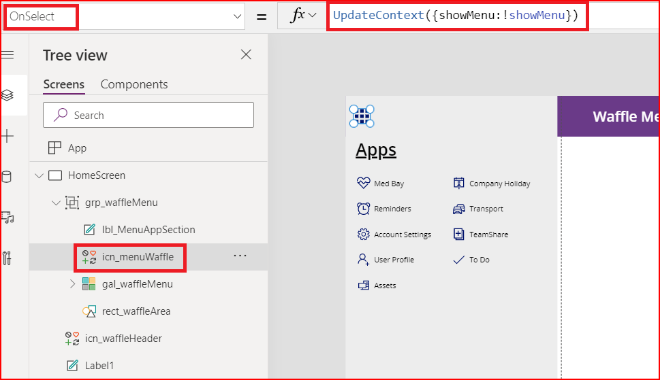Open the Data cylinder icon in sidebar
660x380 pixels.
[7, 177]
